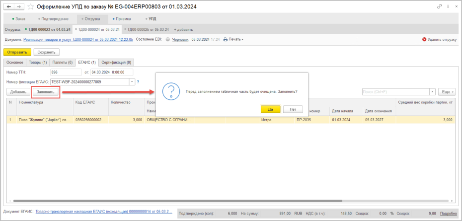Click the Код ЕГАИС column header
Screen dimensions: 462x221
(x=91, y=107)
